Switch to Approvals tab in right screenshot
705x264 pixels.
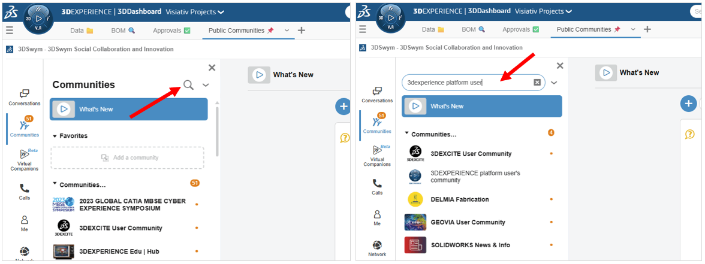click(520, 29)
